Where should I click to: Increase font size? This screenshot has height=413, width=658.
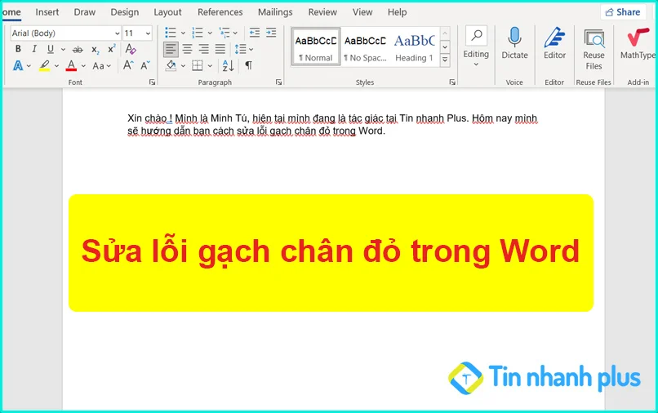tap(128, 65)
